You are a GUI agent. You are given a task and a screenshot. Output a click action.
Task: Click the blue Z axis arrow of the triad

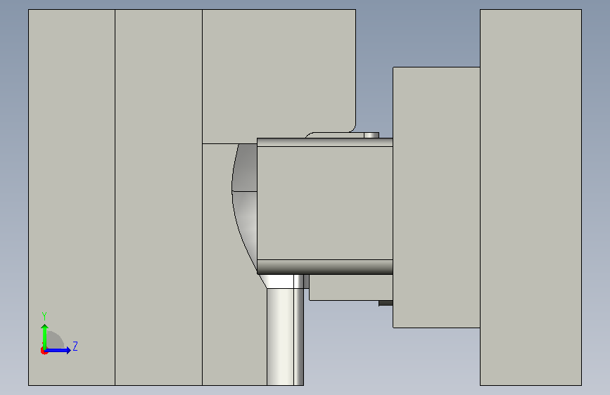[x=58, y=350]
